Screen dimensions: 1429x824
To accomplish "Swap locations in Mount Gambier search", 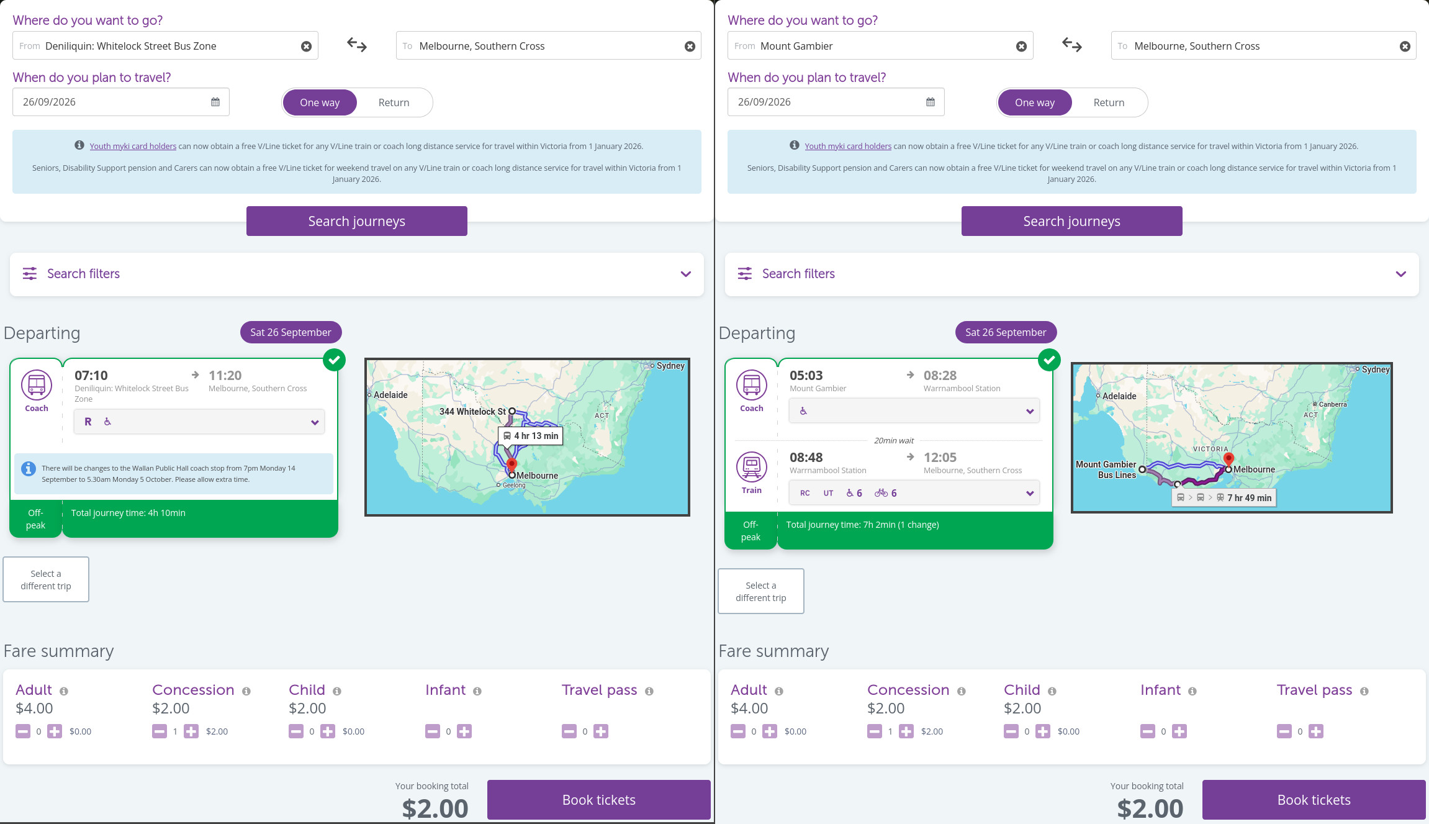I will tap(1072, 45).
